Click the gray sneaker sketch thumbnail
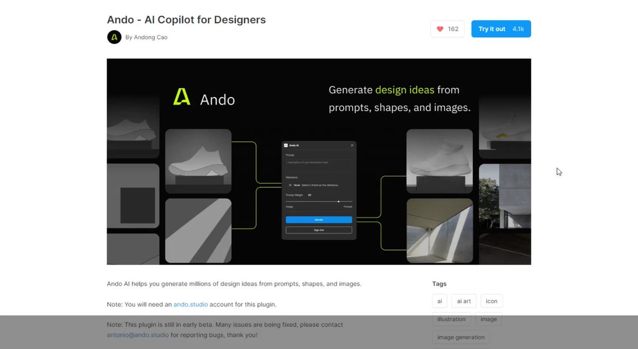 click(198, 161)
